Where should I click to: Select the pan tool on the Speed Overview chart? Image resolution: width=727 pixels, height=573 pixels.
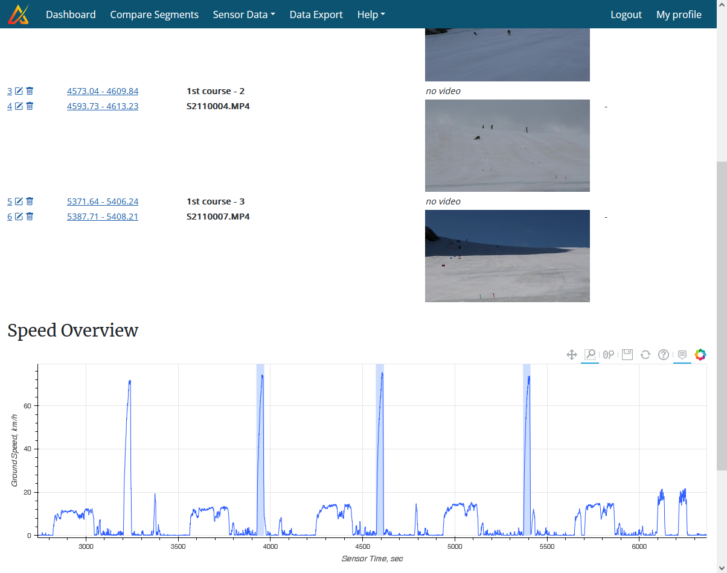pos(571,355)
